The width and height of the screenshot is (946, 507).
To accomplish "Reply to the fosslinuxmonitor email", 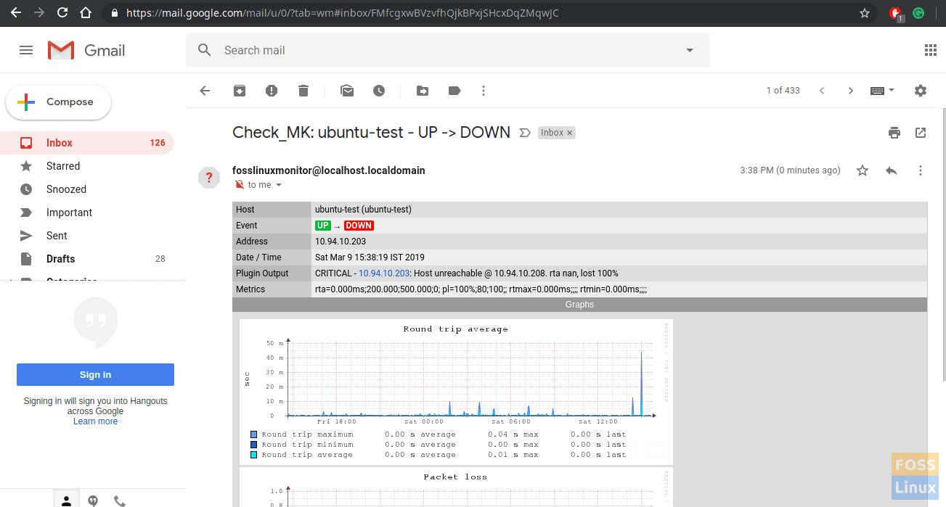I will point(892,170).
